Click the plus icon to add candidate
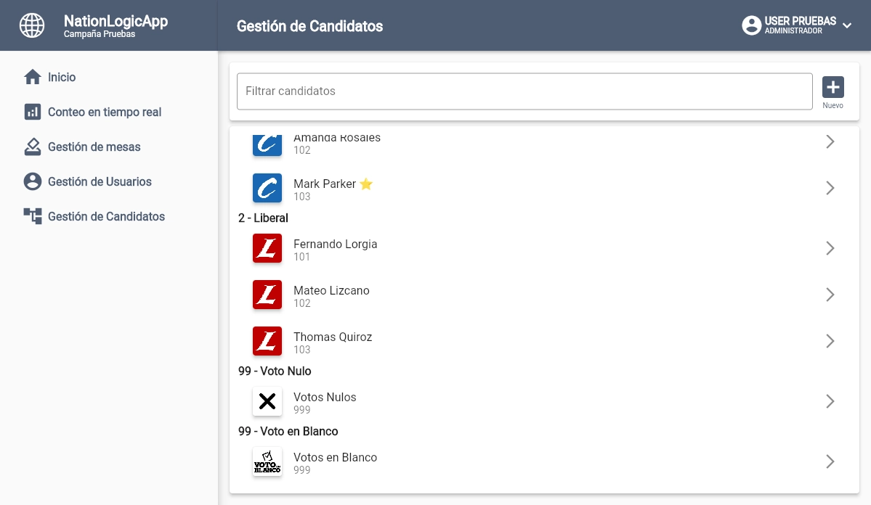 (x=832, y=87)
